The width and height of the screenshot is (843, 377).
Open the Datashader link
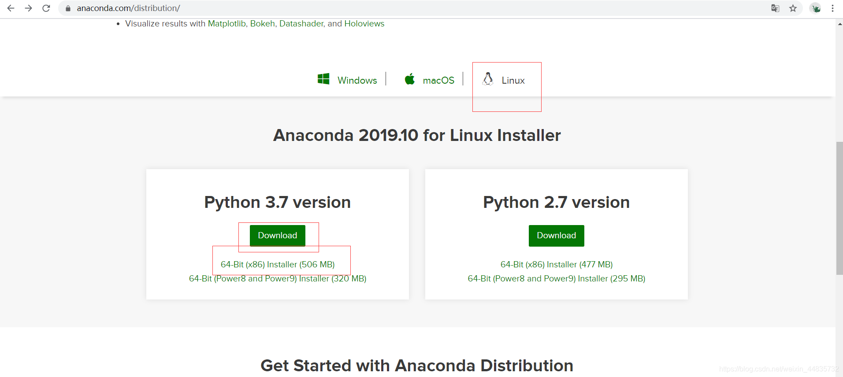click(x=302, y=23)
